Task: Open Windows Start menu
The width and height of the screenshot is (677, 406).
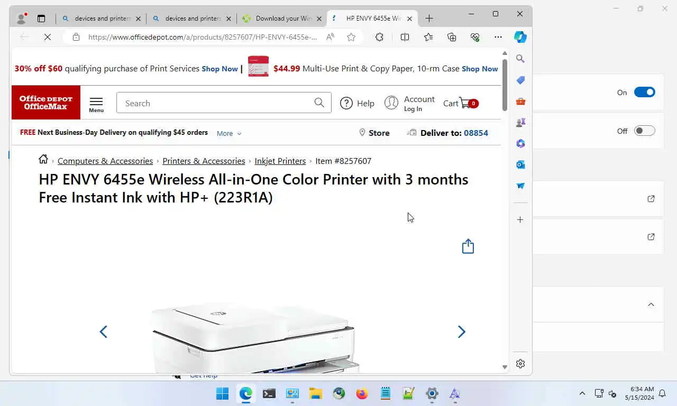Action: [x=223, y=393]
